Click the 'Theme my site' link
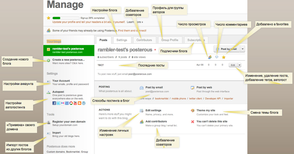 click(206, 110)
